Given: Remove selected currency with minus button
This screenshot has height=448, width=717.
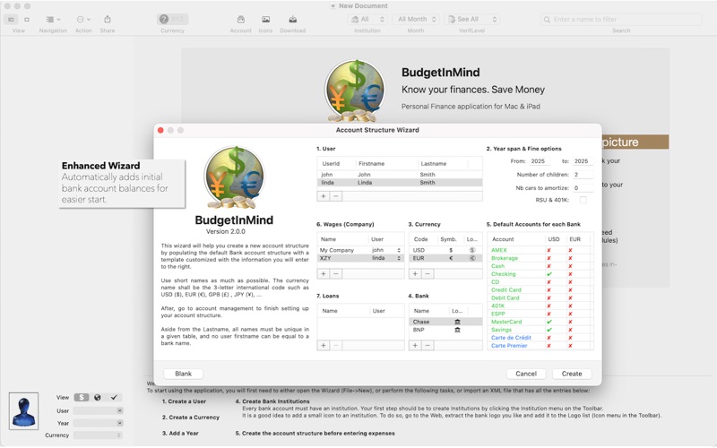Looking at the screenshot, I should click(x=428, y=274).
